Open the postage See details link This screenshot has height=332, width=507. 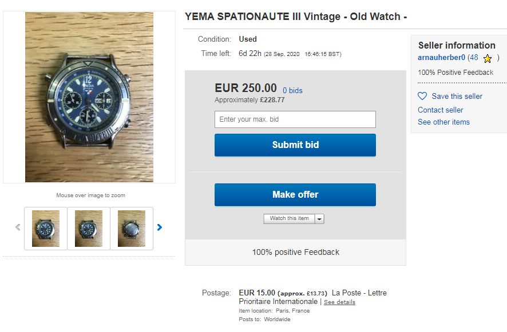(x=339, y=302)
